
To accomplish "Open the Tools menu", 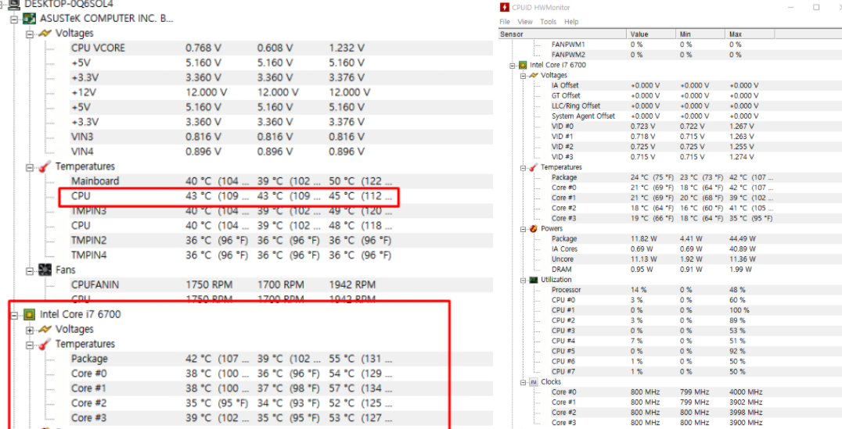I will [549, 21].
